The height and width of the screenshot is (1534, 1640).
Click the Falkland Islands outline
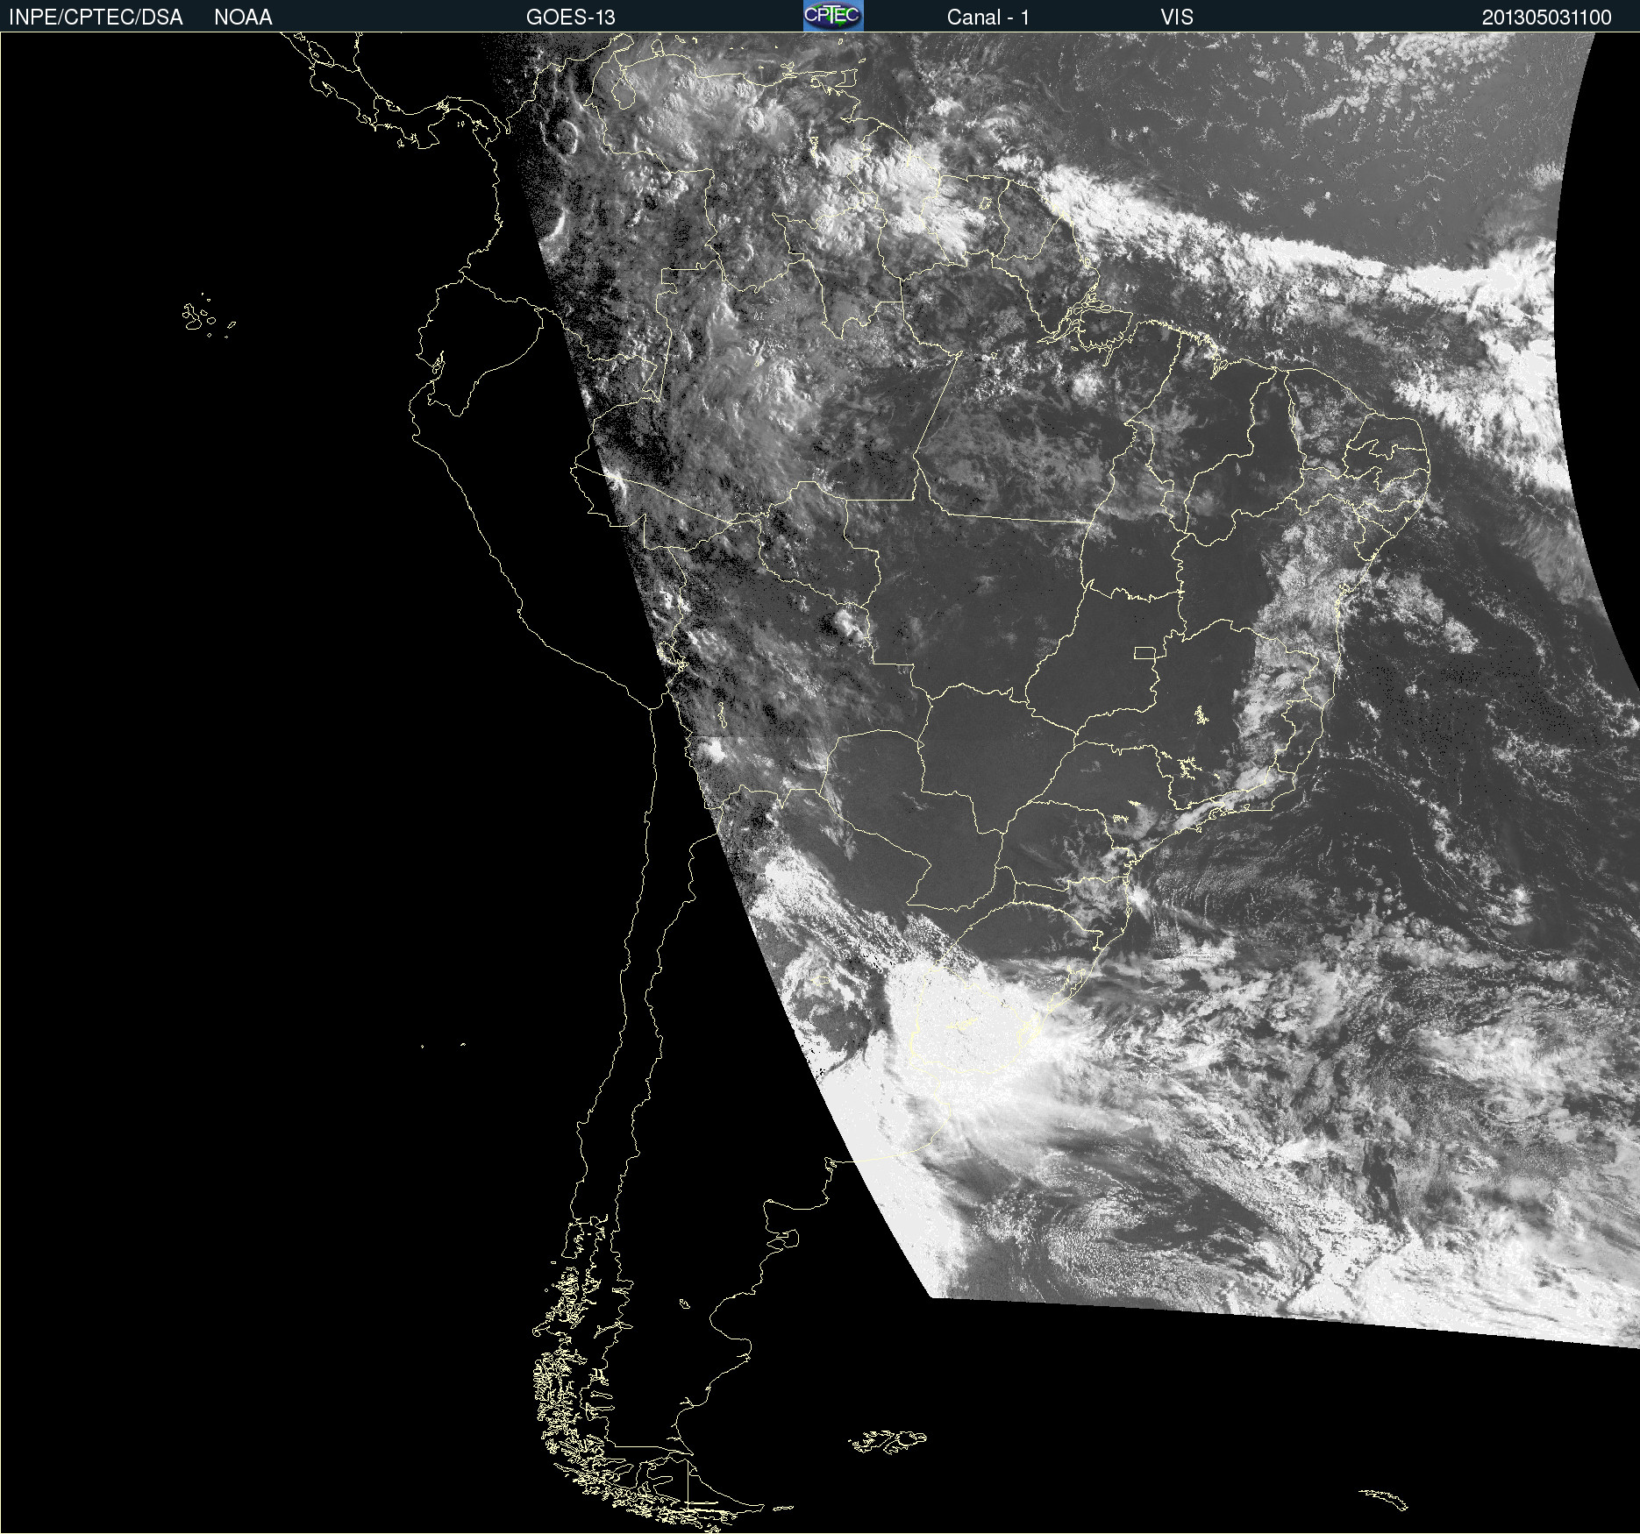coord(888,1441)
